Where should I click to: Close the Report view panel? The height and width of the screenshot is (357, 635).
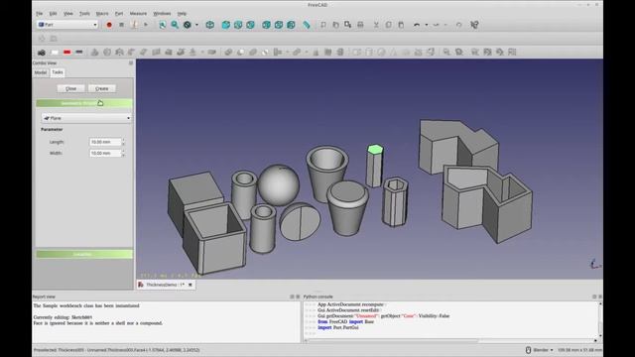pyautogui.click(x=298, y=297)
